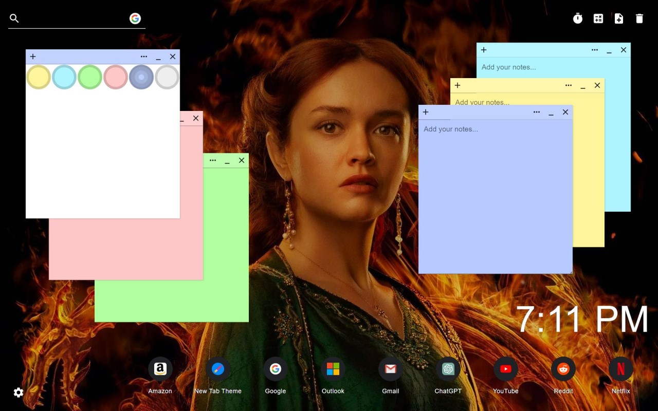The image size is (658, 411).
Task: Open the cyan note's three-dot menu
Action: pyautogui.click(x=595, y=50)
